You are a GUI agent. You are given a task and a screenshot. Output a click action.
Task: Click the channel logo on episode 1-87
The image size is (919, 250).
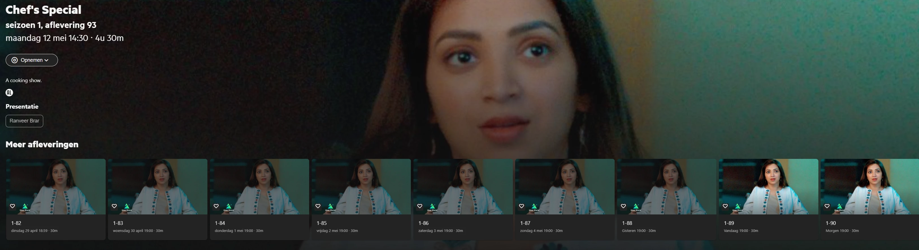[534, 207]
